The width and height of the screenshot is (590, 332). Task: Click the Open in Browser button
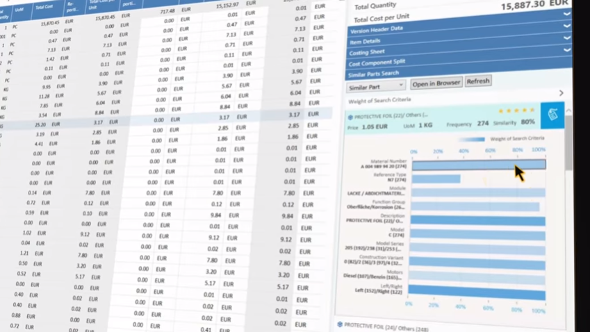pyautogui.click(x=436, y=83)
